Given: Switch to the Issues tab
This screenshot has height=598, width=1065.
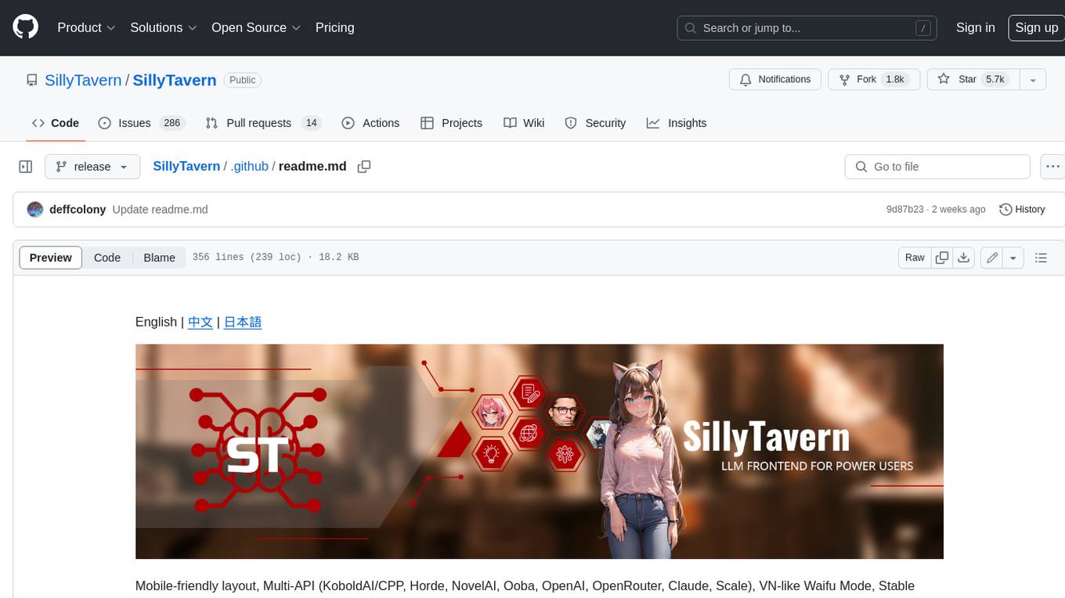Looking at the screenshot, I should tap(141, 123).
